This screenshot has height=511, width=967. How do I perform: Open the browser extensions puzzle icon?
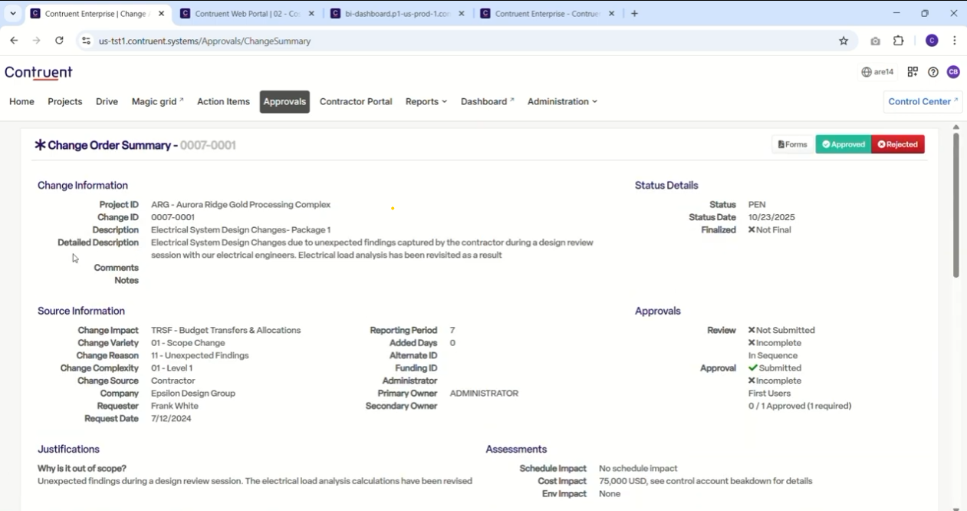[x=899, y=41]
